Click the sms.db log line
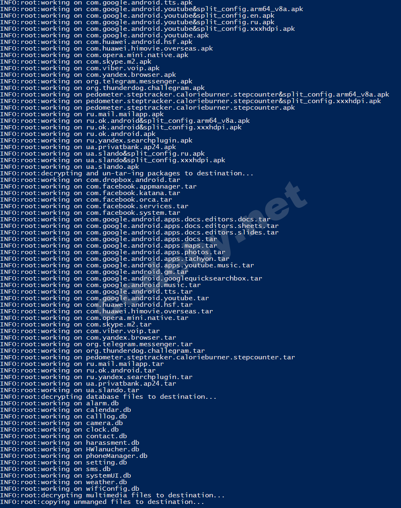The image size is (401, 508). pyautogui.click(x=55, y=469)
